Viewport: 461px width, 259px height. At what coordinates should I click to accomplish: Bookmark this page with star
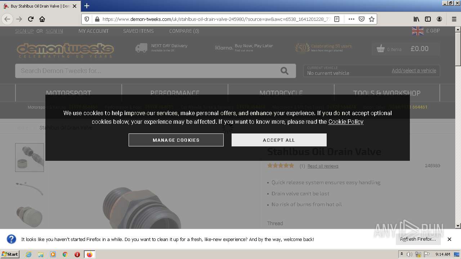tap(372, 19)
